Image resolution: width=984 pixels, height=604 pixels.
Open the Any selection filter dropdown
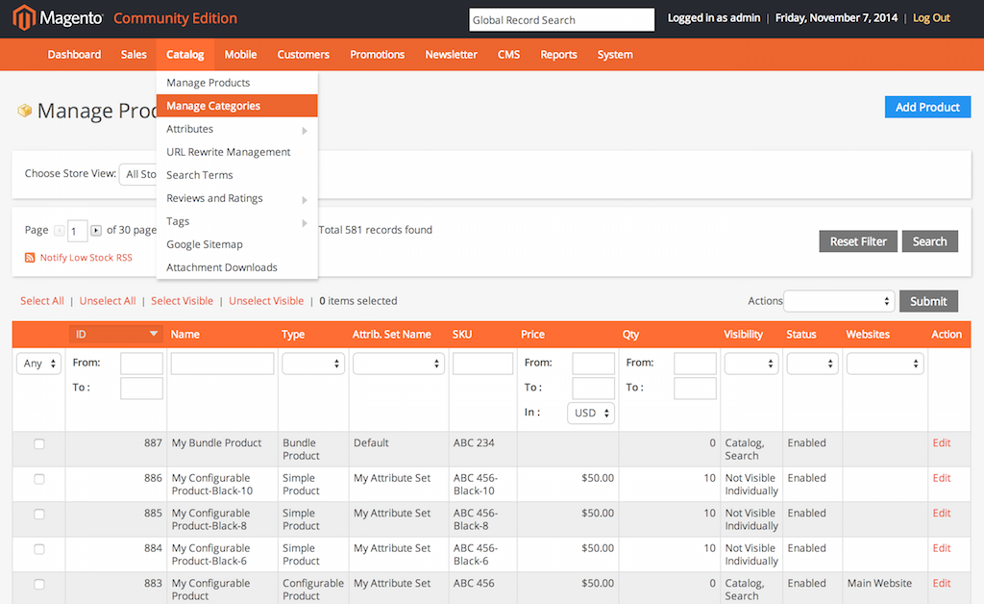click(38, 363)
